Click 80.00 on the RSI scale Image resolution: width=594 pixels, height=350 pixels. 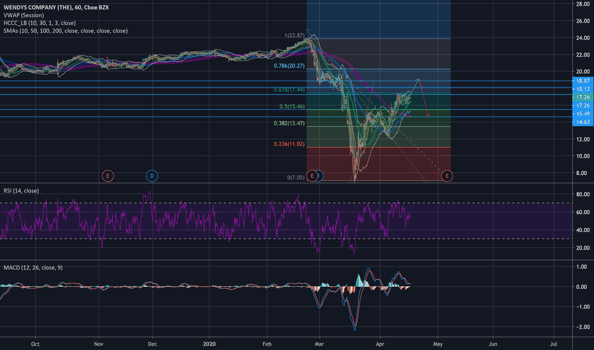(583, 195)
